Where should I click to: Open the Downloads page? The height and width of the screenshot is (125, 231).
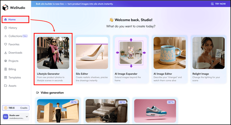[x=15, y=53]
